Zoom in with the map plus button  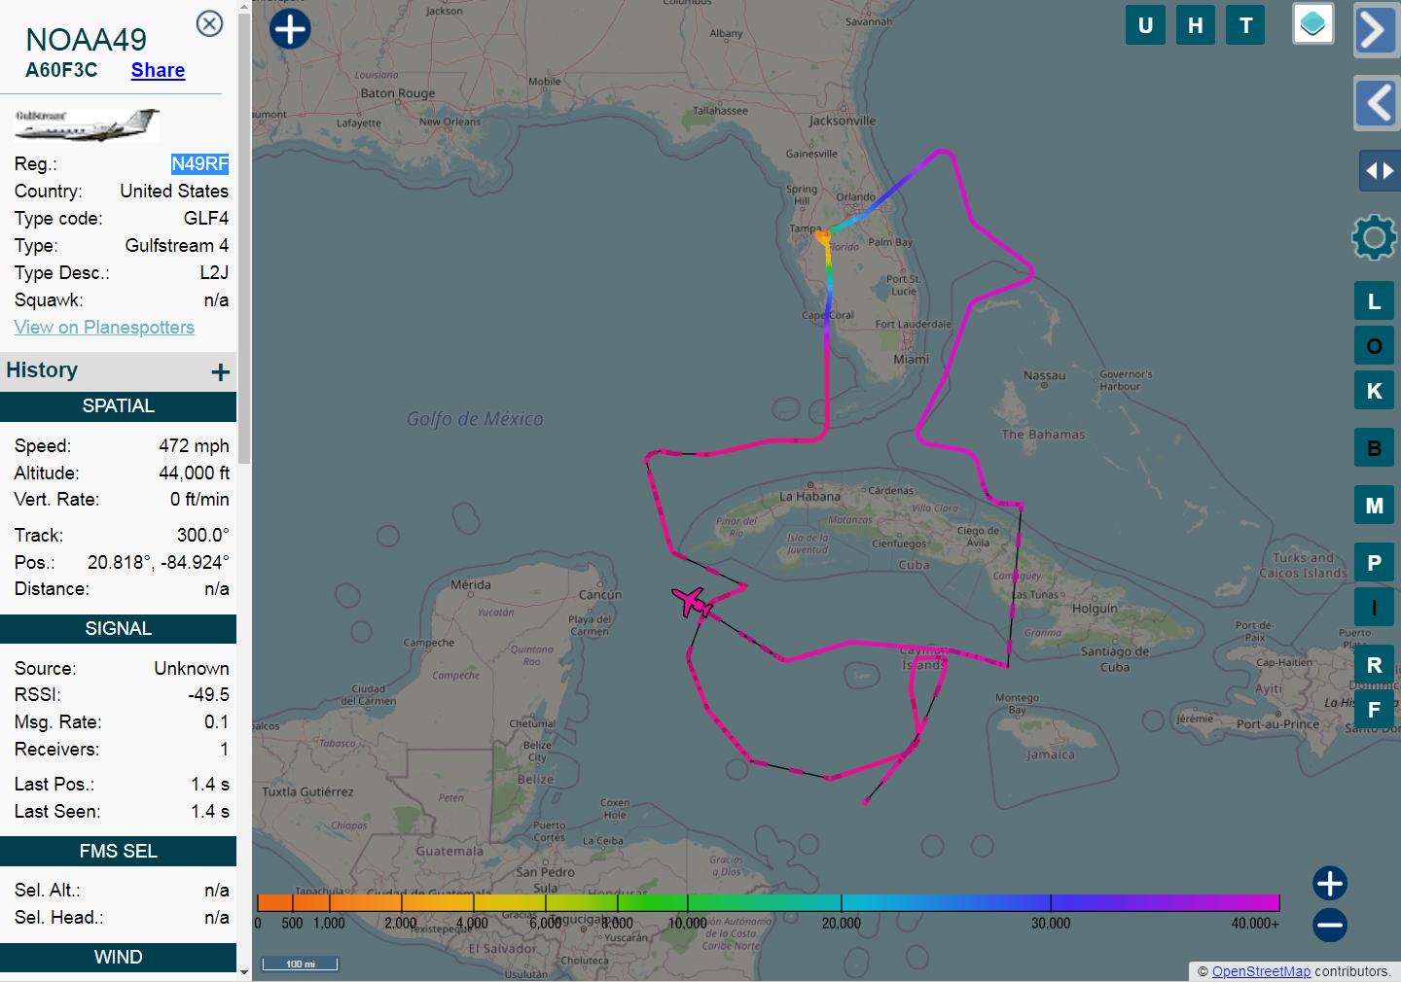click(x=1330, y=883)
